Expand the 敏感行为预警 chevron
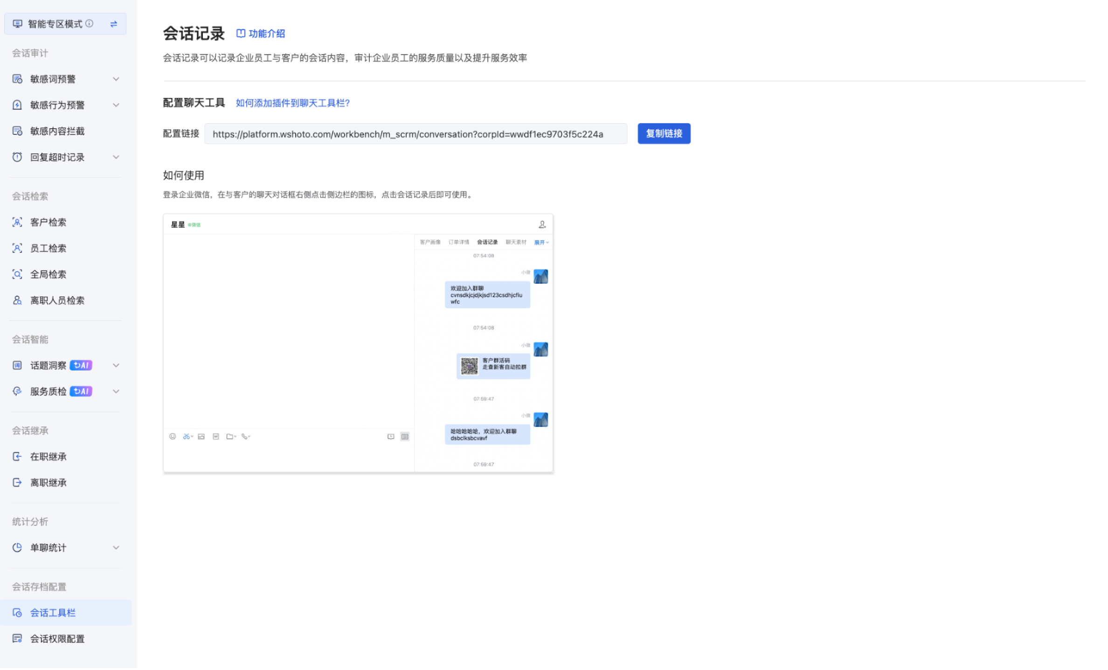This screenshot has width=1108, height=670. tap(116, 105)
